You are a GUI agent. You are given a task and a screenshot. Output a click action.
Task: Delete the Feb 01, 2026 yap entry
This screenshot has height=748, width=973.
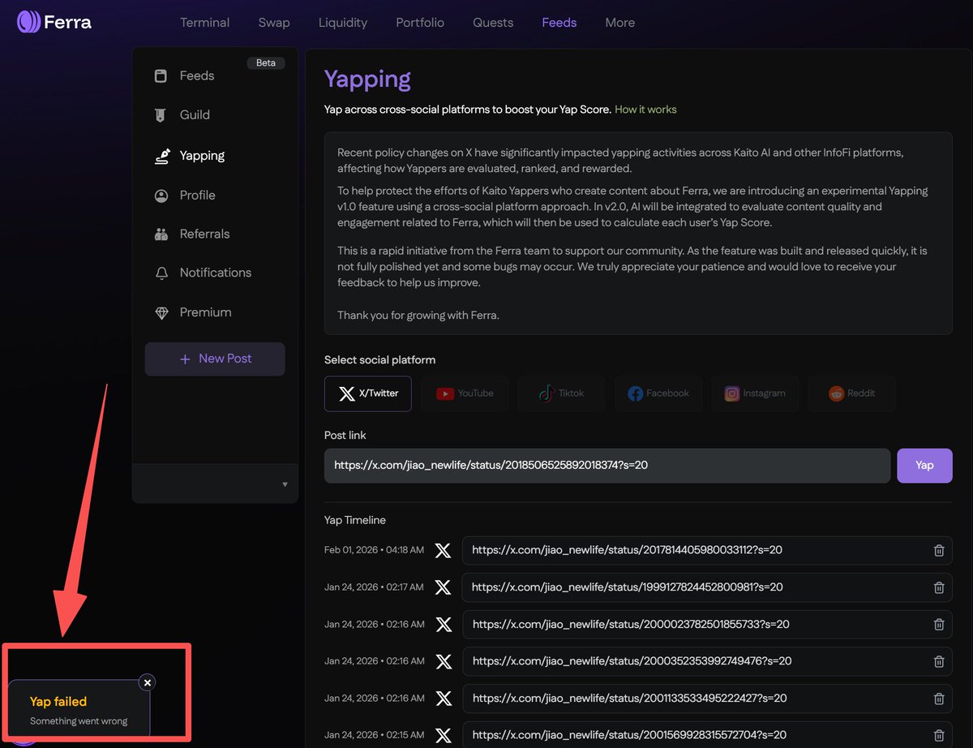point(939,550)
